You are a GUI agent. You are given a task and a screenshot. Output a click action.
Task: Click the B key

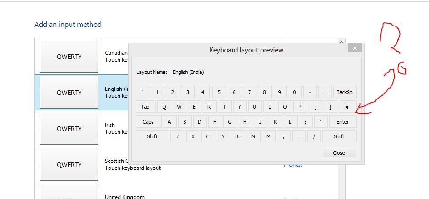(x=238, y=136)
